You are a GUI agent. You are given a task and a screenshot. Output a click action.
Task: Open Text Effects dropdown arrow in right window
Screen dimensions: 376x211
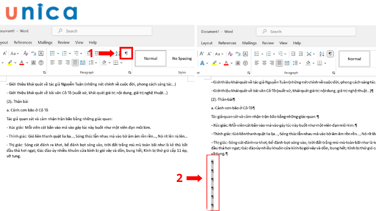coord(207,63)
